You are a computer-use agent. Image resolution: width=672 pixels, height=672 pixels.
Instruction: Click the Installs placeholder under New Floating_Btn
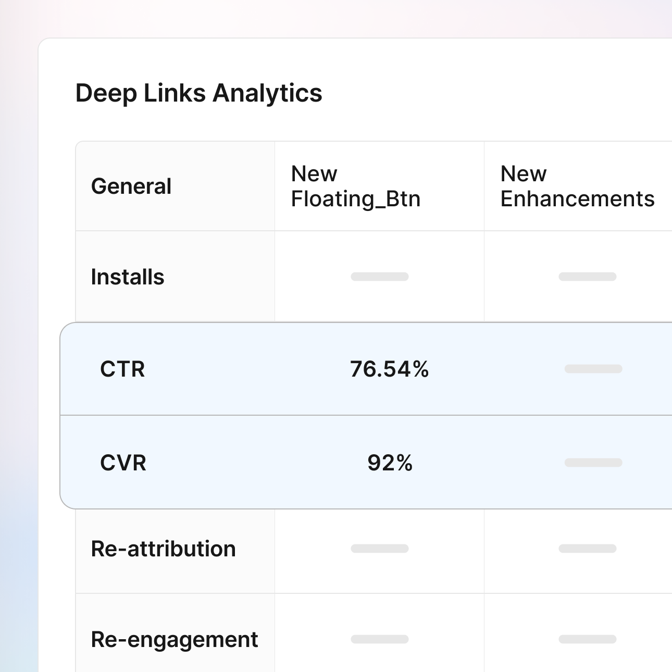tap(379, 277)
